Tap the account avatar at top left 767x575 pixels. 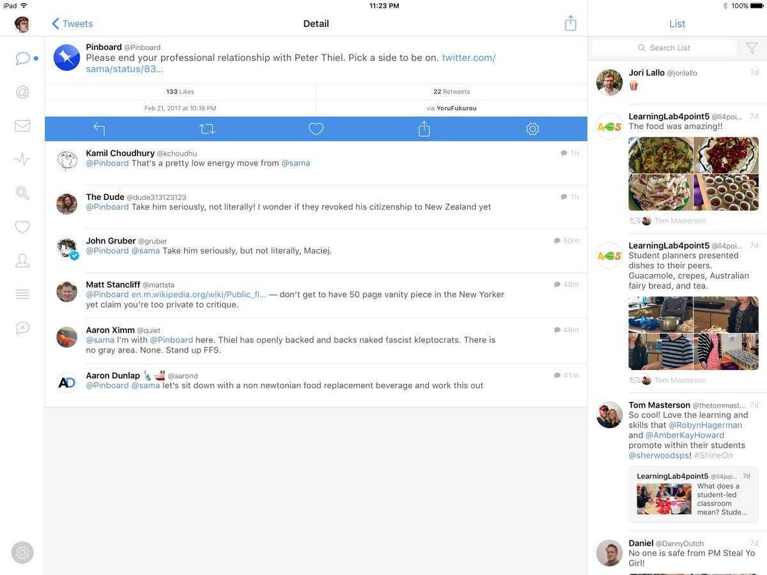click(x=22, y=24)
